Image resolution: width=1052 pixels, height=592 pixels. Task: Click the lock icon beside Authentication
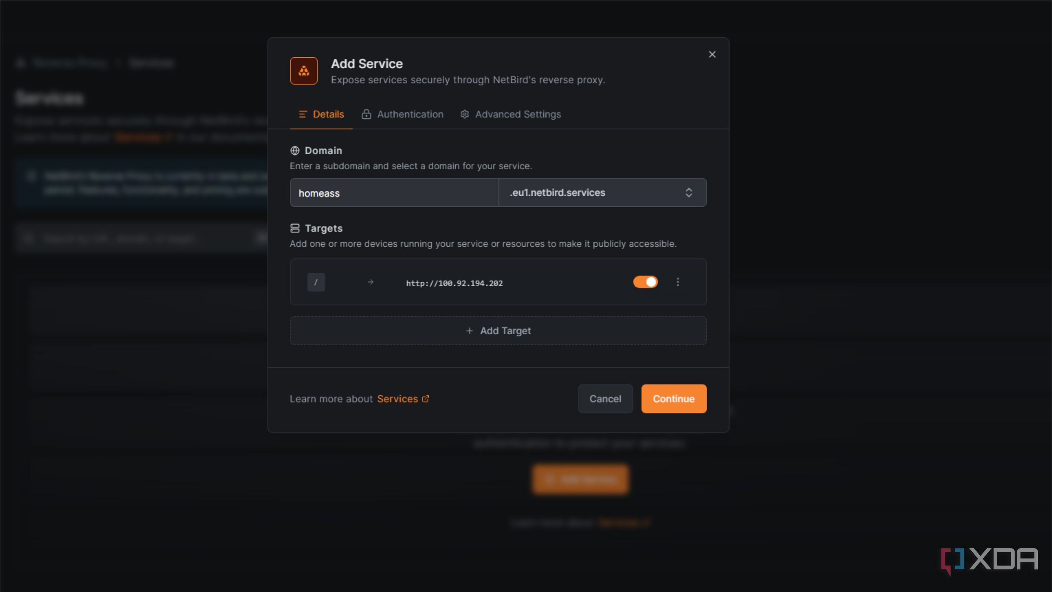pos(366,114)
